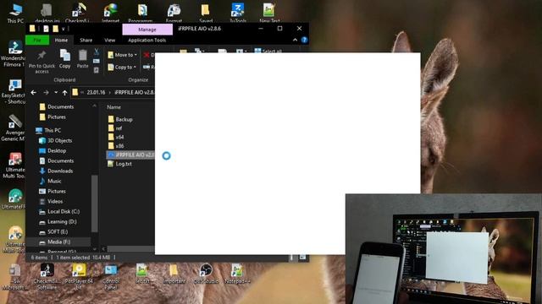Open the New Text document on desktop
Image resolution: width=542 pixels, height=304 pixels.
(269, 12)
